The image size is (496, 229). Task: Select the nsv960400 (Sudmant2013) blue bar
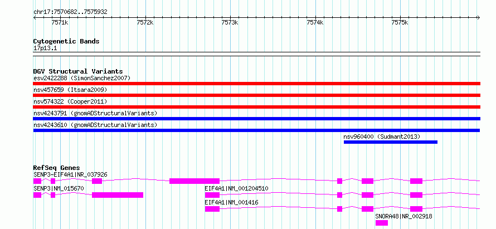point(390,142)
